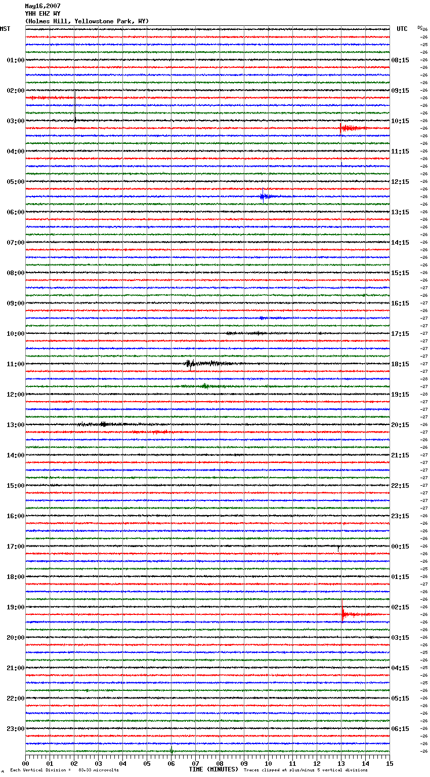Screen dimensions: 430x777
Task: Select the 19:00 MST time label
Action: click(15, 607)
